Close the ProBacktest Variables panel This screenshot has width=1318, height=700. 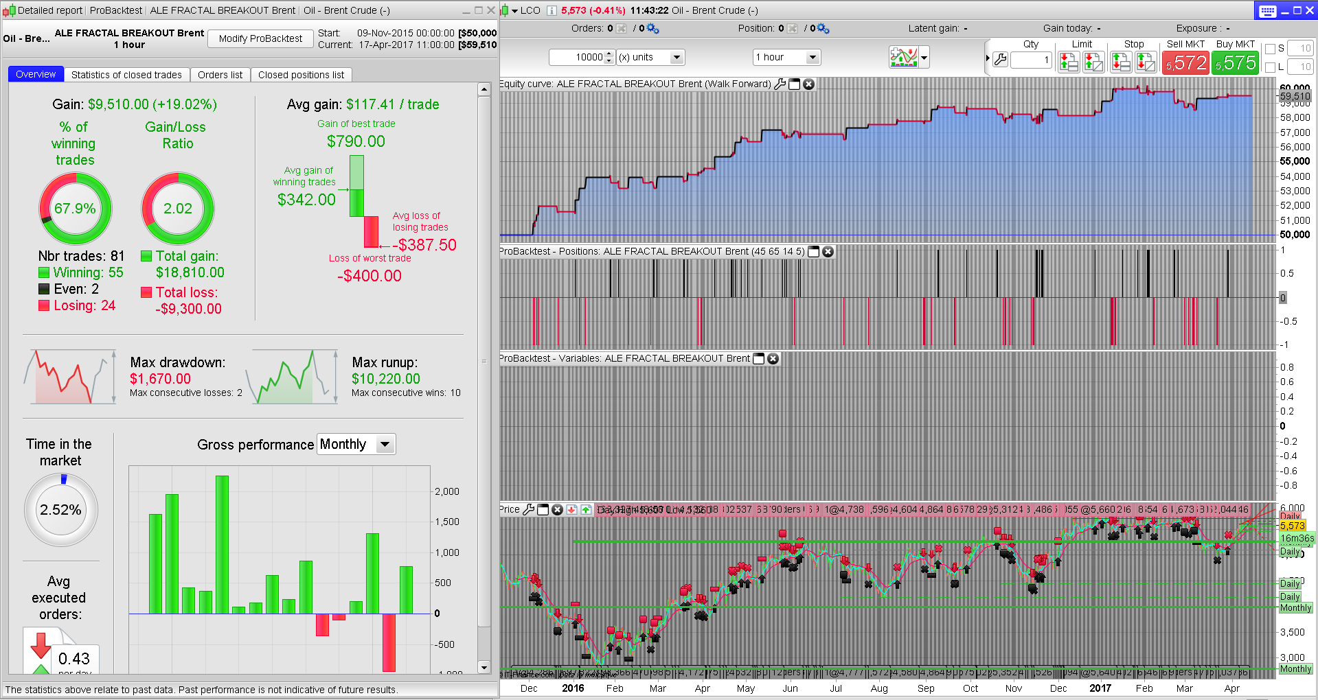(x=773, y=359)
